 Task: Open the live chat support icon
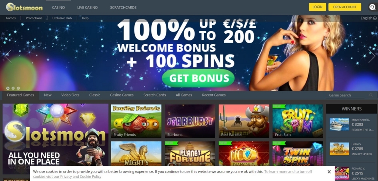coord(372,7)
